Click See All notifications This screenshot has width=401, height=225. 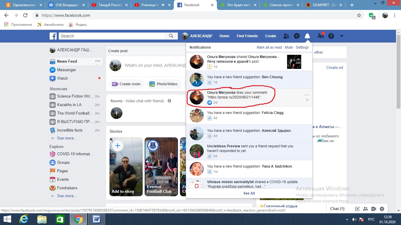pyautogui.click(x=249, y=193)
